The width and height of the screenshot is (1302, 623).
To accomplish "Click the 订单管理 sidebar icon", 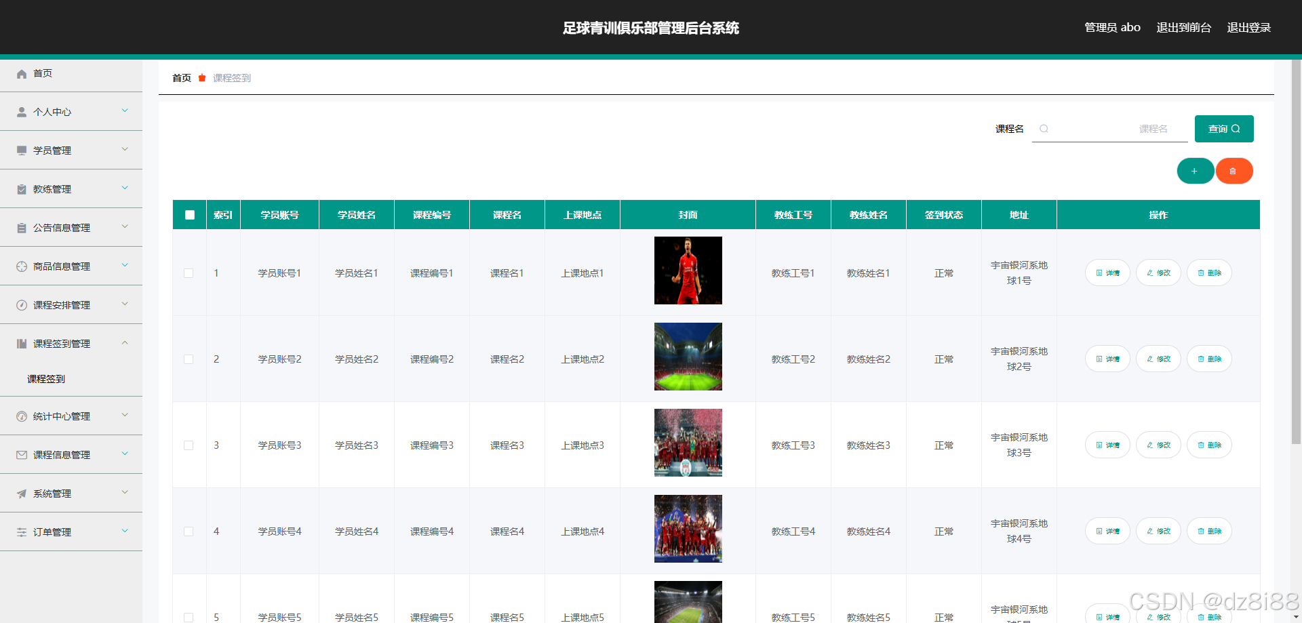I will tap(21, 531).
